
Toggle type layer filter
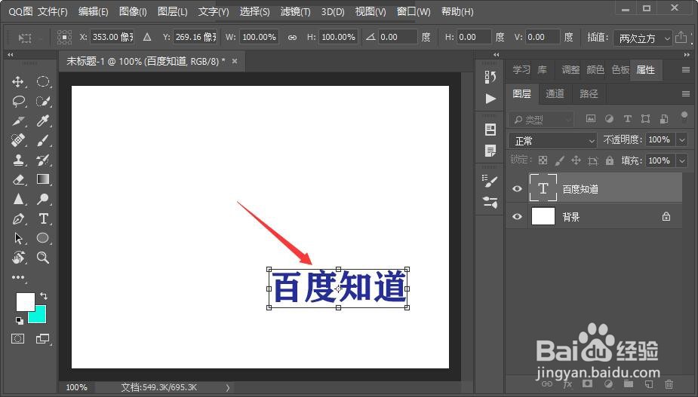pyautogui.click(x=627, y=119)
